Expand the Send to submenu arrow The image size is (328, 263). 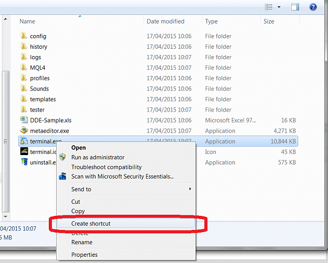click(190, 189)
